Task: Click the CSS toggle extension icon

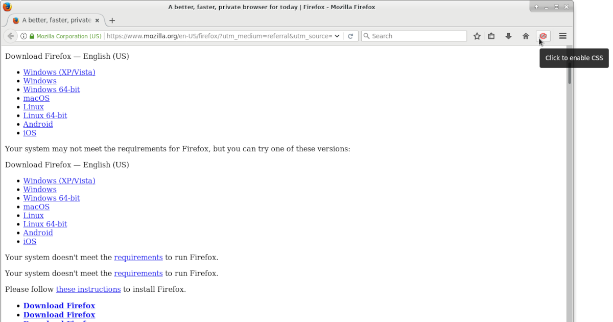Action: tap(543, 36)
